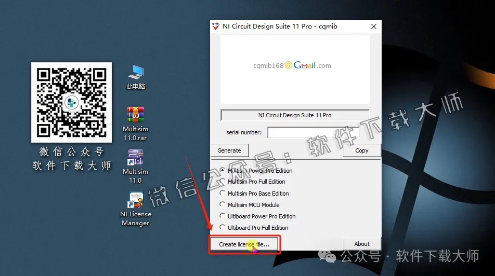
Task: Select Multisim Power Pro Edition option
Action: pyautogui.click(x=223, y=170)
